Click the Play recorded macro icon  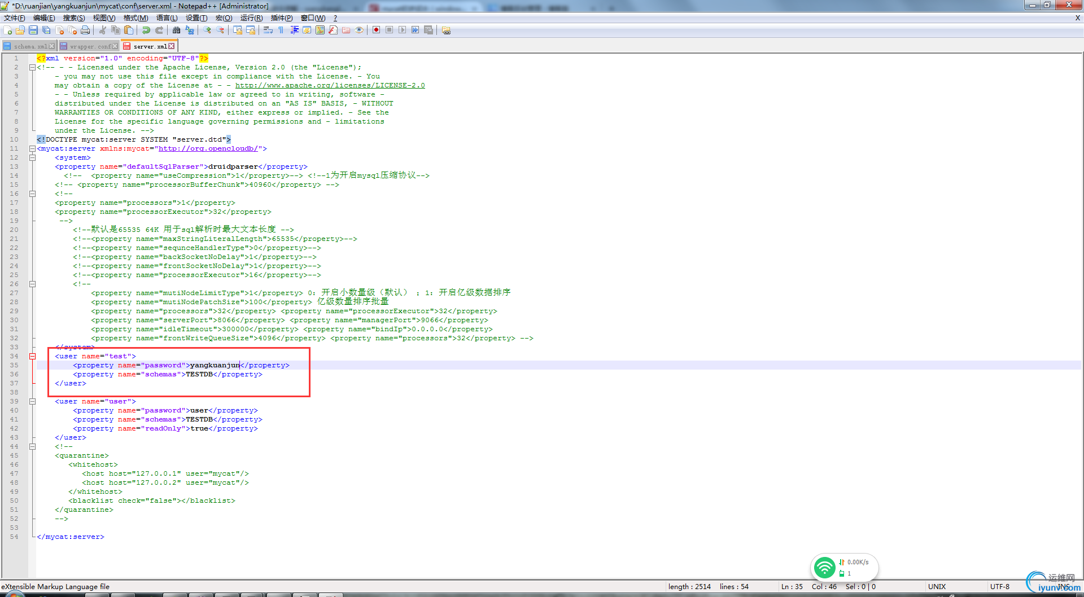click(403, 30)
